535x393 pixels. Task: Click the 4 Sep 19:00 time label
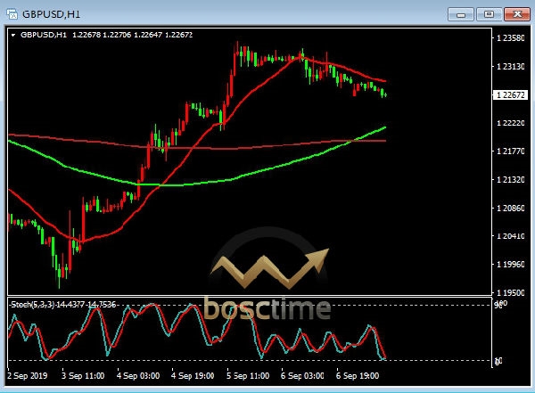193,375
